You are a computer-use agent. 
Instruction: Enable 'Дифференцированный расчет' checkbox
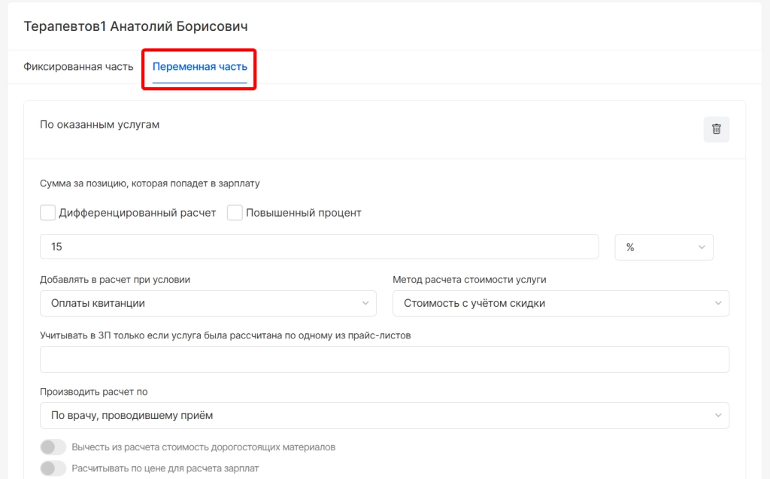pyautogui.click(x=48, y=213)
